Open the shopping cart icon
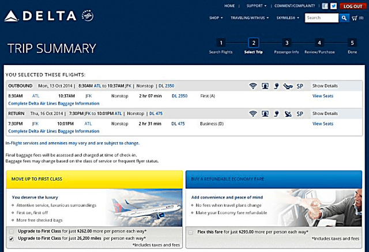This screenshot has height=252, width=369. (x=355, y=18)
